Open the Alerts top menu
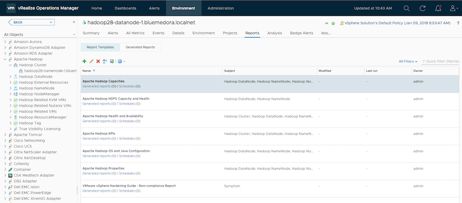Viewport: 462px width, 203px height. (155, 8)
